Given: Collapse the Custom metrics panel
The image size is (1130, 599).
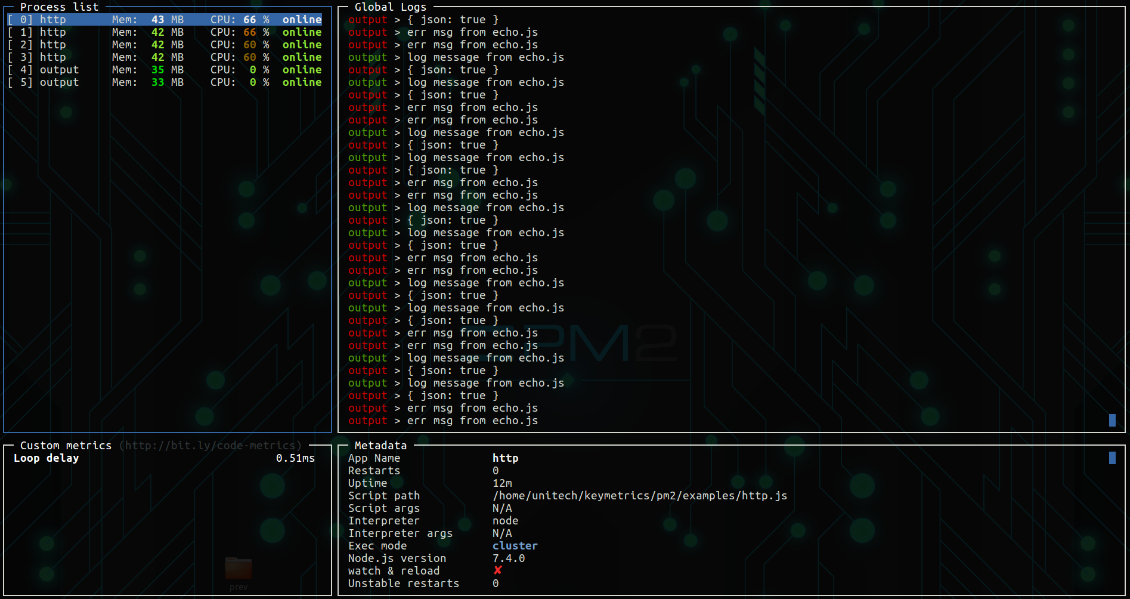Looking at the screenshot, I should (x=65, y=445).
